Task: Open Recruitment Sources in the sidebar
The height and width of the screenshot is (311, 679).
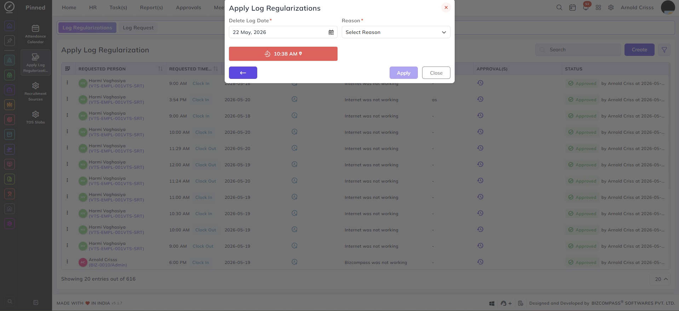Action: 35,91
